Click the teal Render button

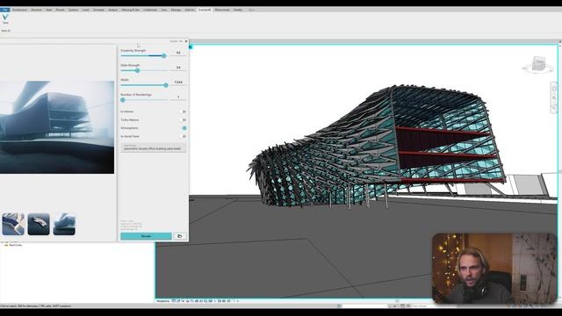coord(147,236)
